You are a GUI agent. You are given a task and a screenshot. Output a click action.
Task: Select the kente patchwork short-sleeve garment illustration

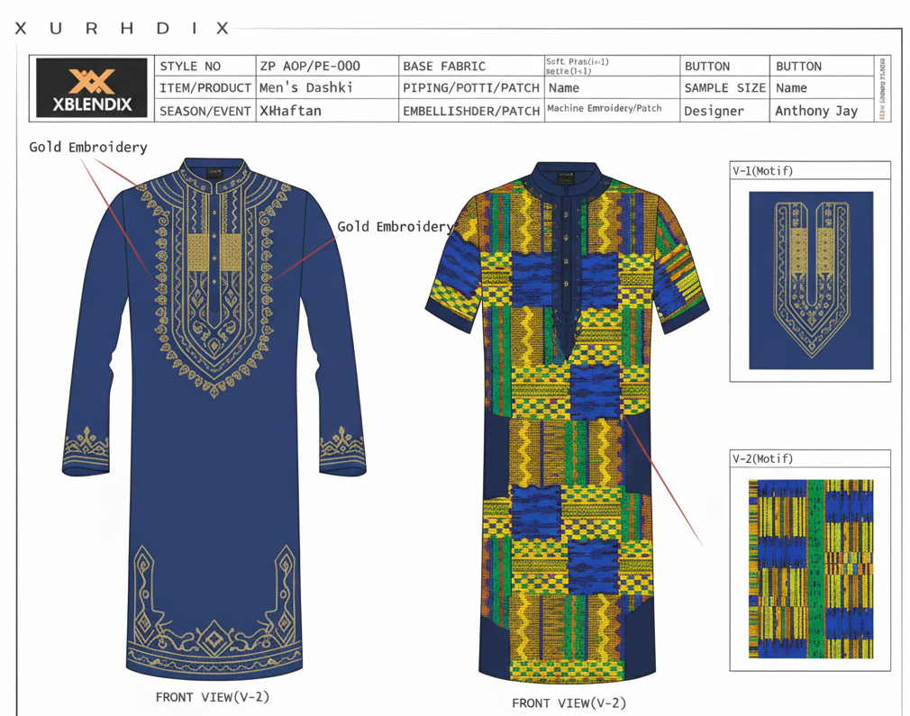[x=566, y=423]
